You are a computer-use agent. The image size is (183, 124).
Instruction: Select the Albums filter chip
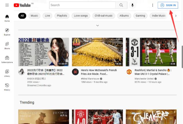click(x=124, y=16)
